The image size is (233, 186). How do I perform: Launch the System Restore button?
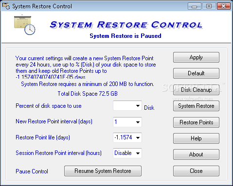[x=196, y=106]
